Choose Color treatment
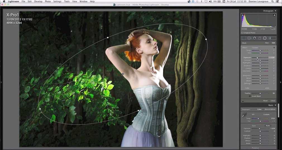 (259, 109)
